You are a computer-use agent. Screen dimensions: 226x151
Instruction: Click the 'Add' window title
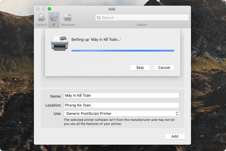click(111, 9)
